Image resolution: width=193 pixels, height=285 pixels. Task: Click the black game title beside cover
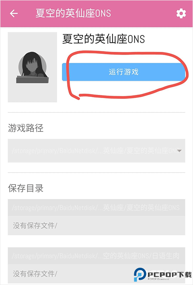(104, 39)
